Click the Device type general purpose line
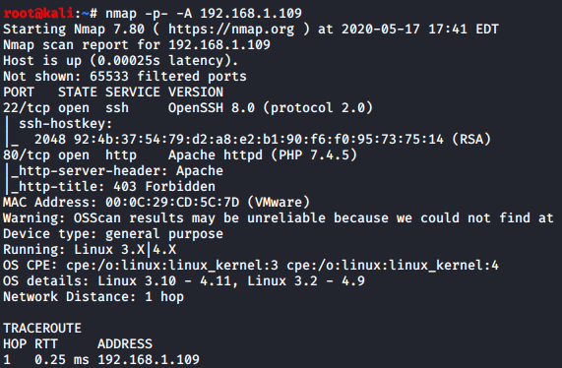 pyautogui.click(x=113, y=234)
